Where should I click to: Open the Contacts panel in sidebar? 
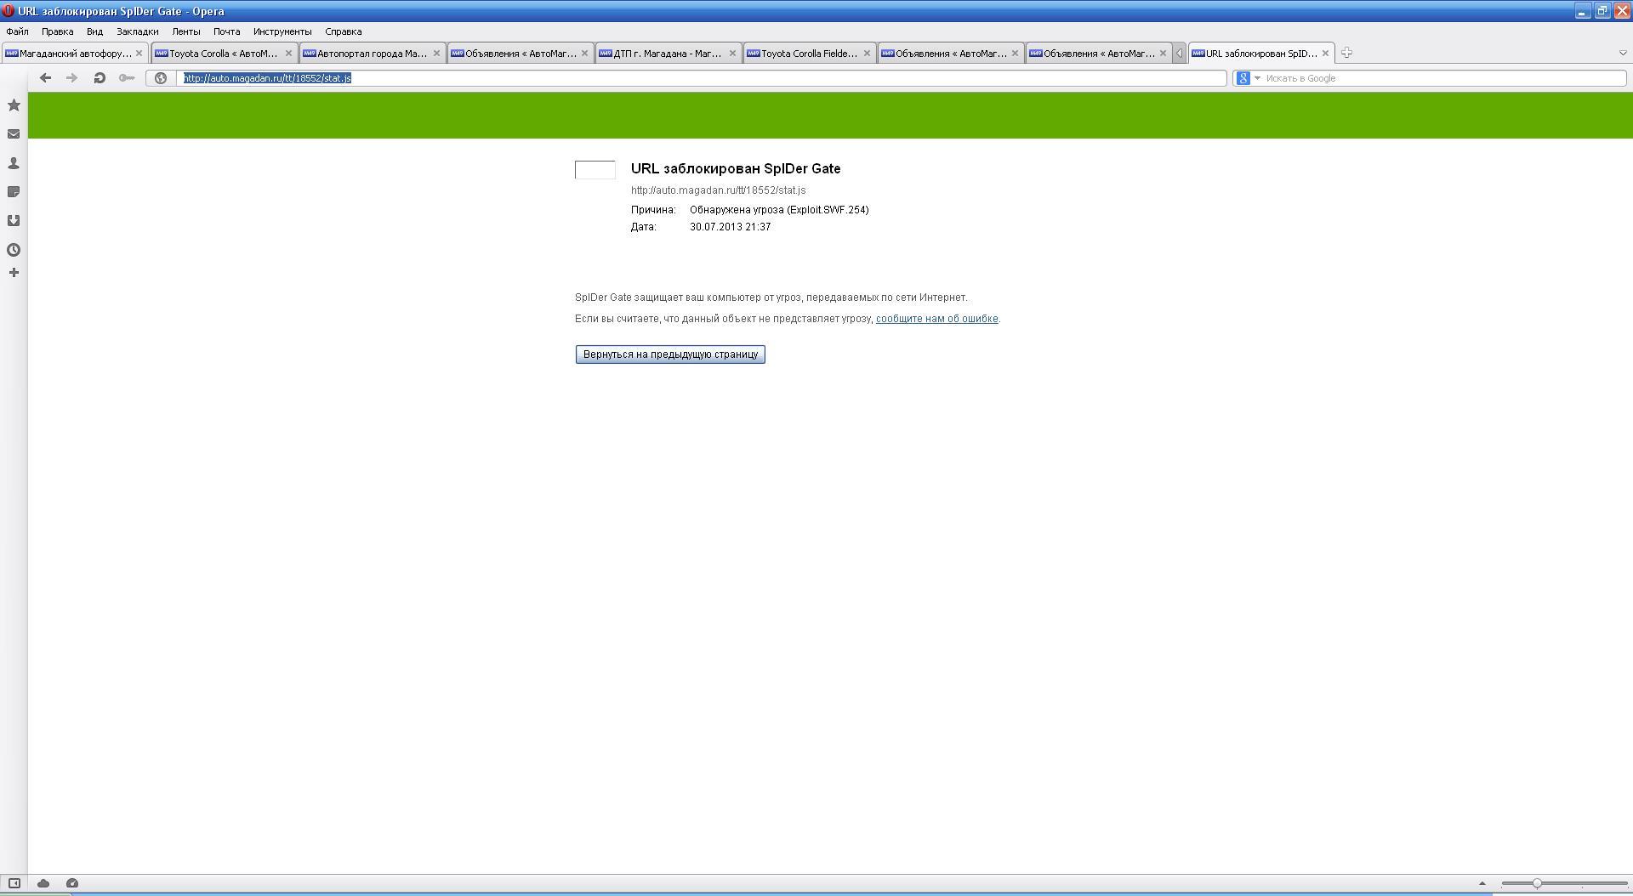pyautogui.click(x=14, y=163)
